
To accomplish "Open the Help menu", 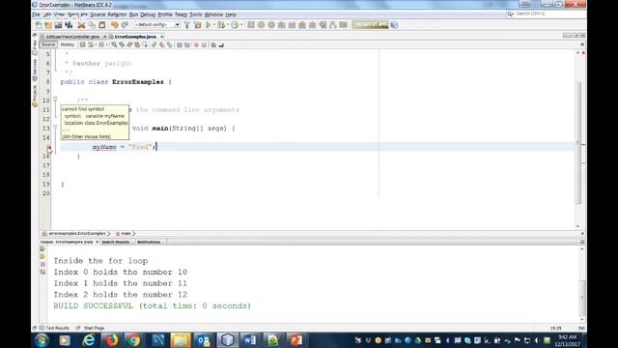I will (231, 14).
